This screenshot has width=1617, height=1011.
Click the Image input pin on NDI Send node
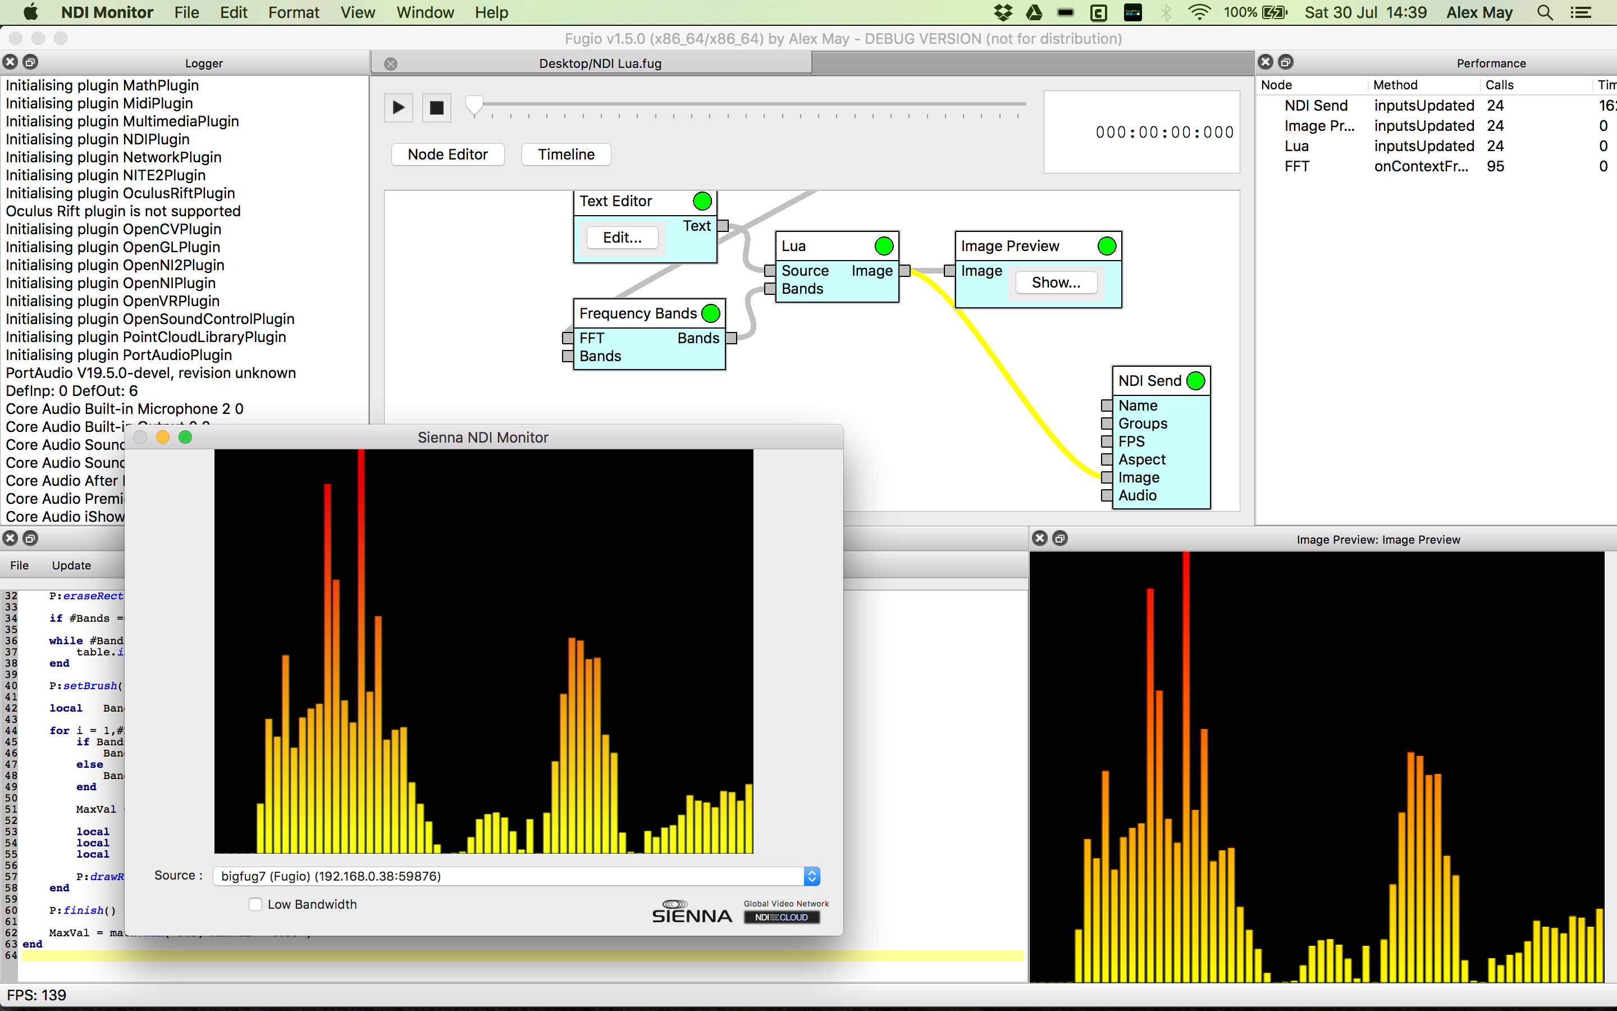(x=1107, y=477)
